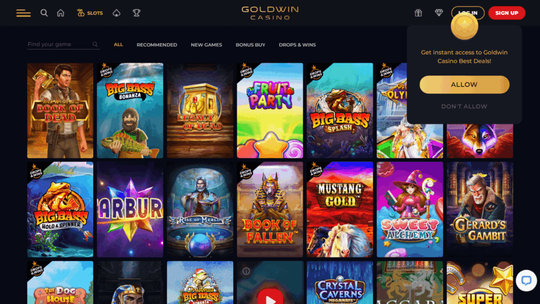Screen dimensions: 540x304
Task: Open the Drops & Wins tab
Action: tap(297, 44)
